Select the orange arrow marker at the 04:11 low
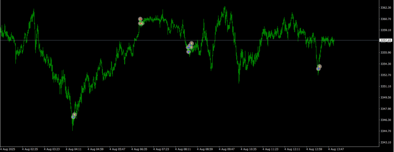This screenshot has height=152, width=394. [x=75, y=114]
